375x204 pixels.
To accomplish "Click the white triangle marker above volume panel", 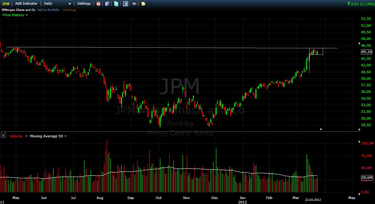I will tap(321, 129).
